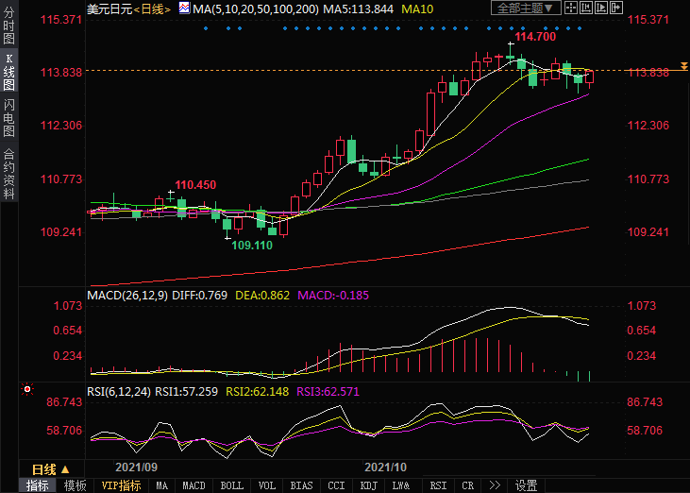Expand the 日线 period selector

click(51, 469)
